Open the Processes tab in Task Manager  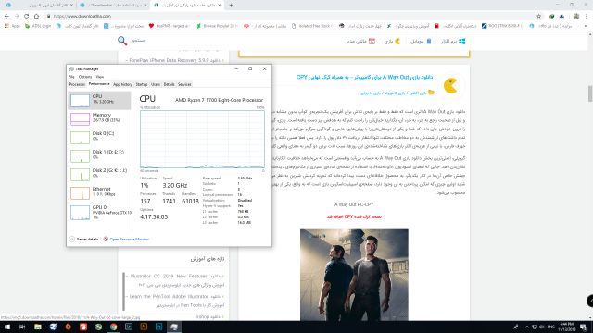point(77,84)
